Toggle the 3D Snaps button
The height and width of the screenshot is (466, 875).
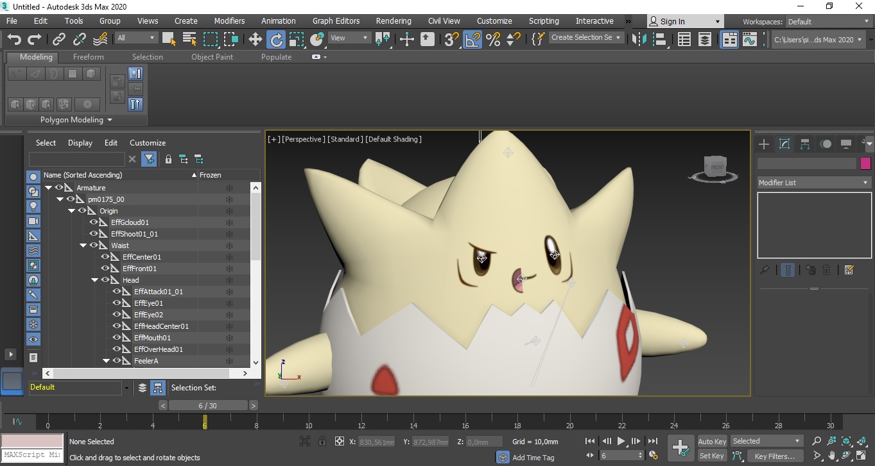452,40
